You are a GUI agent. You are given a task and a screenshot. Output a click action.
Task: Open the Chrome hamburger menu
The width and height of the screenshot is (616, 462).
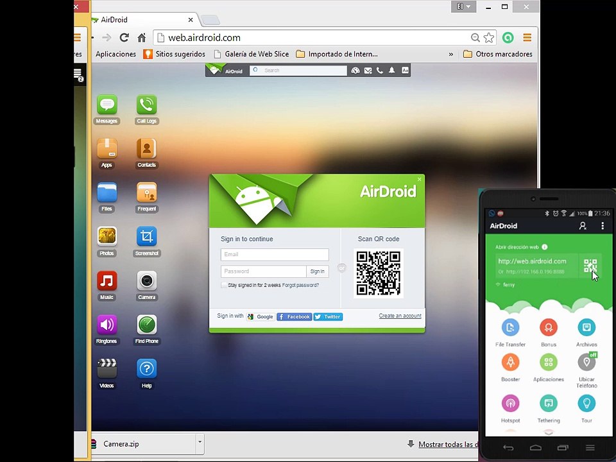click(527, 38)
